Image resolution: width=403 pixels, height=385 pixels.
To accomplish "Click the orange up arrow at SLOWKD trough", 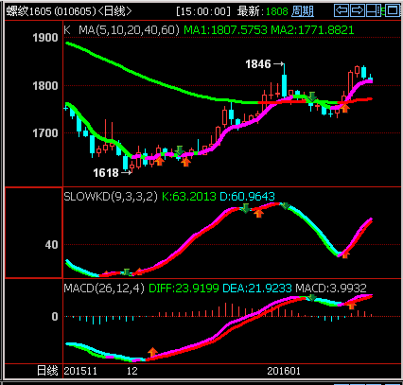I will (345, 254).
